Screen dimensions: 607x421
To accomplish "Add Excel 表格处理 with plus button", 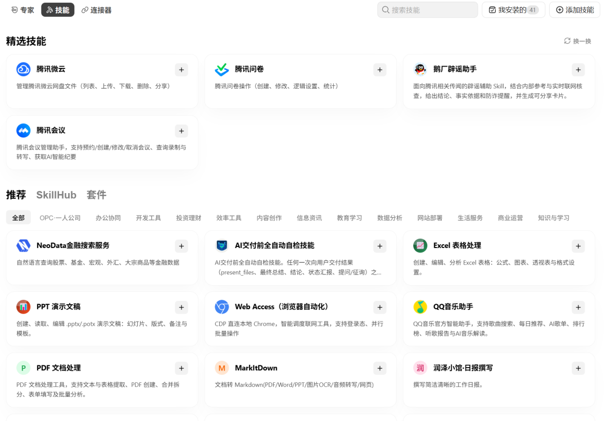I will pyautogui.click(x=578, y=246).
